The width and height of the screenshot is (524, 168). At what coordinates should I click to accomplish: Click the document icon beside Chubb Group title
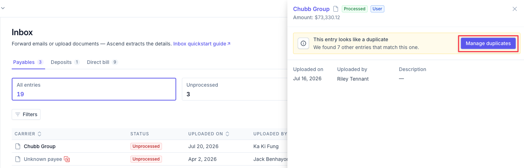click(x=335, y=9)
